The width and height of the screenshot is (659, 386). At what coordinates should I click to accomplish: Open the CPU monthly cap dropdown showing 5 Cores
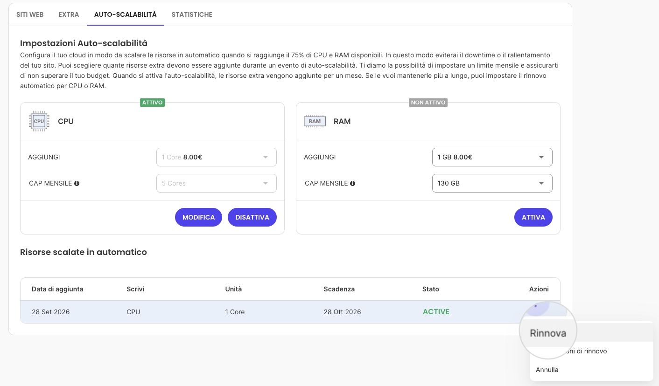click(217, 183)
